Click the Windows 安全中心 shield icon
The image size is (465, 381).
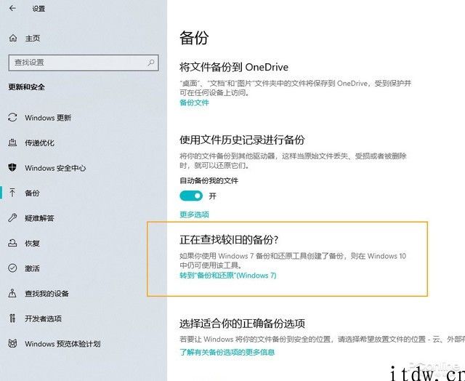pyautogui.click(x=12, y=168)
